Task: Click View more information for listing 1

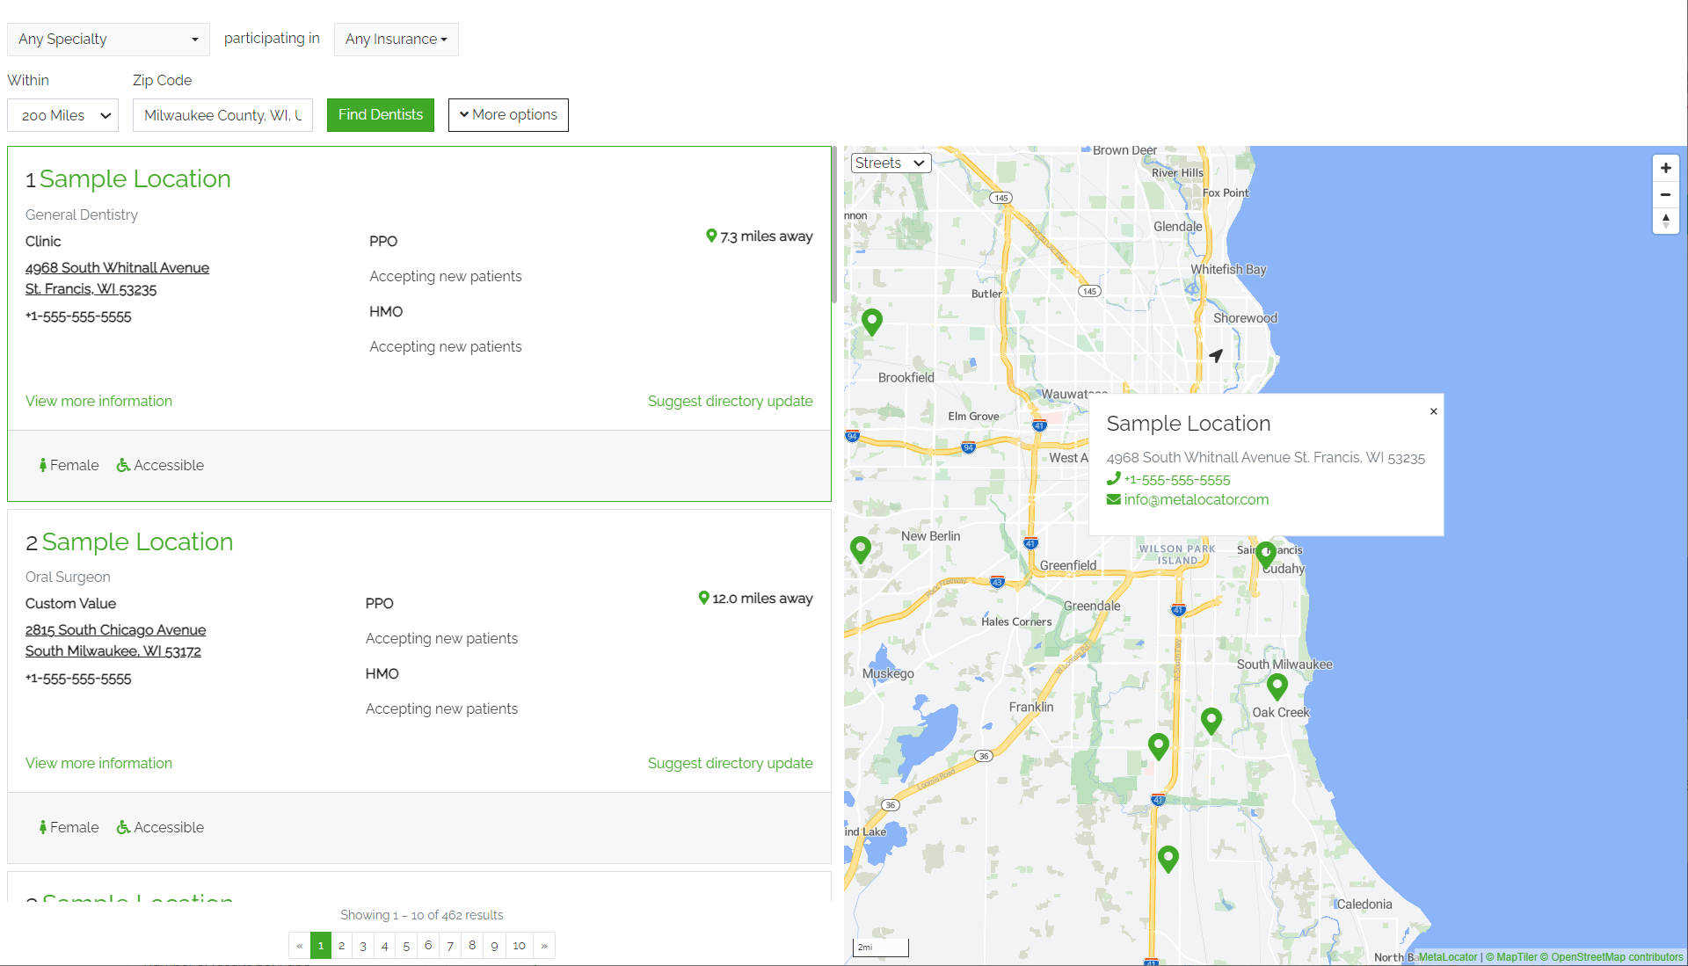Action: pos(98,400)
